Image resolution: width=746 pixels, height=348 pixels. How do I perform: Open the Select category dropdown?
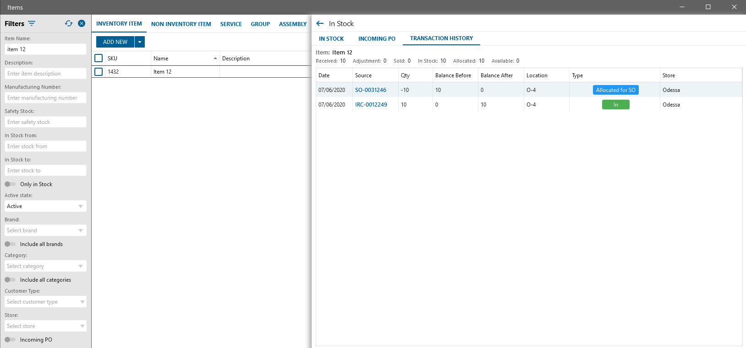pyautogui.click(x=45, y=266)
